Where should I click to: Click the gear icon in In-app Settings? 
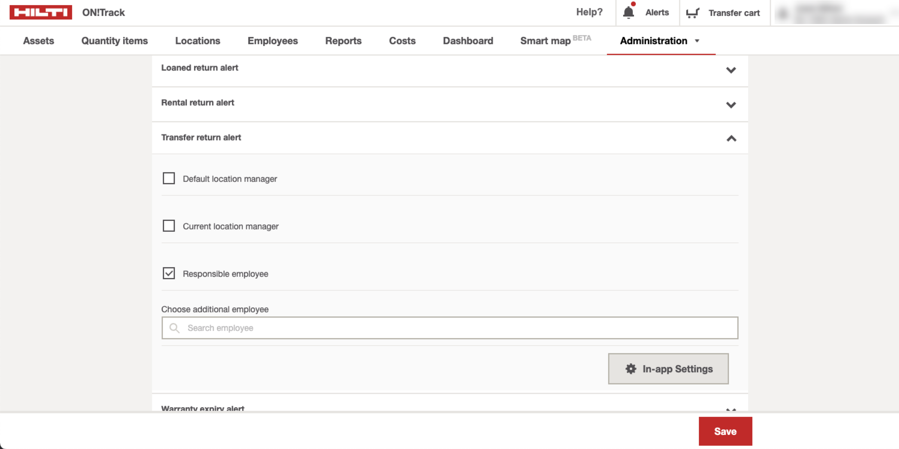631,369
